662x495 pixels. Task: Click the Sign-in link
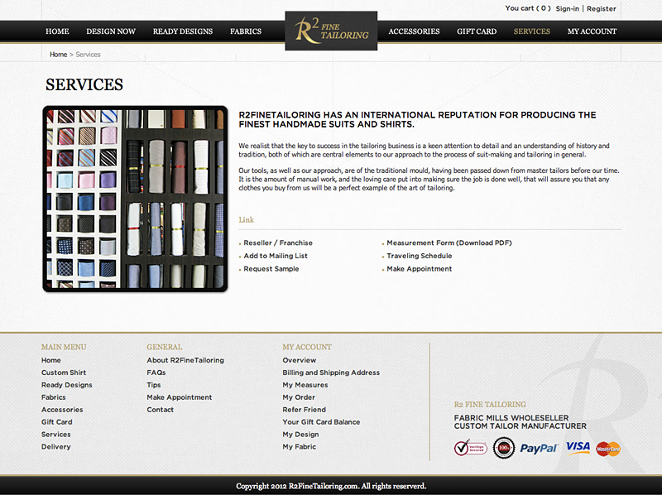click(x=567, y=8)
